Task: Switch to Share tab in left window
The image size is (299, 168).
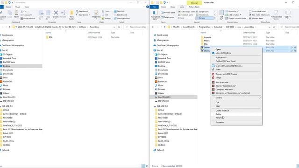Action: [18, 7]
